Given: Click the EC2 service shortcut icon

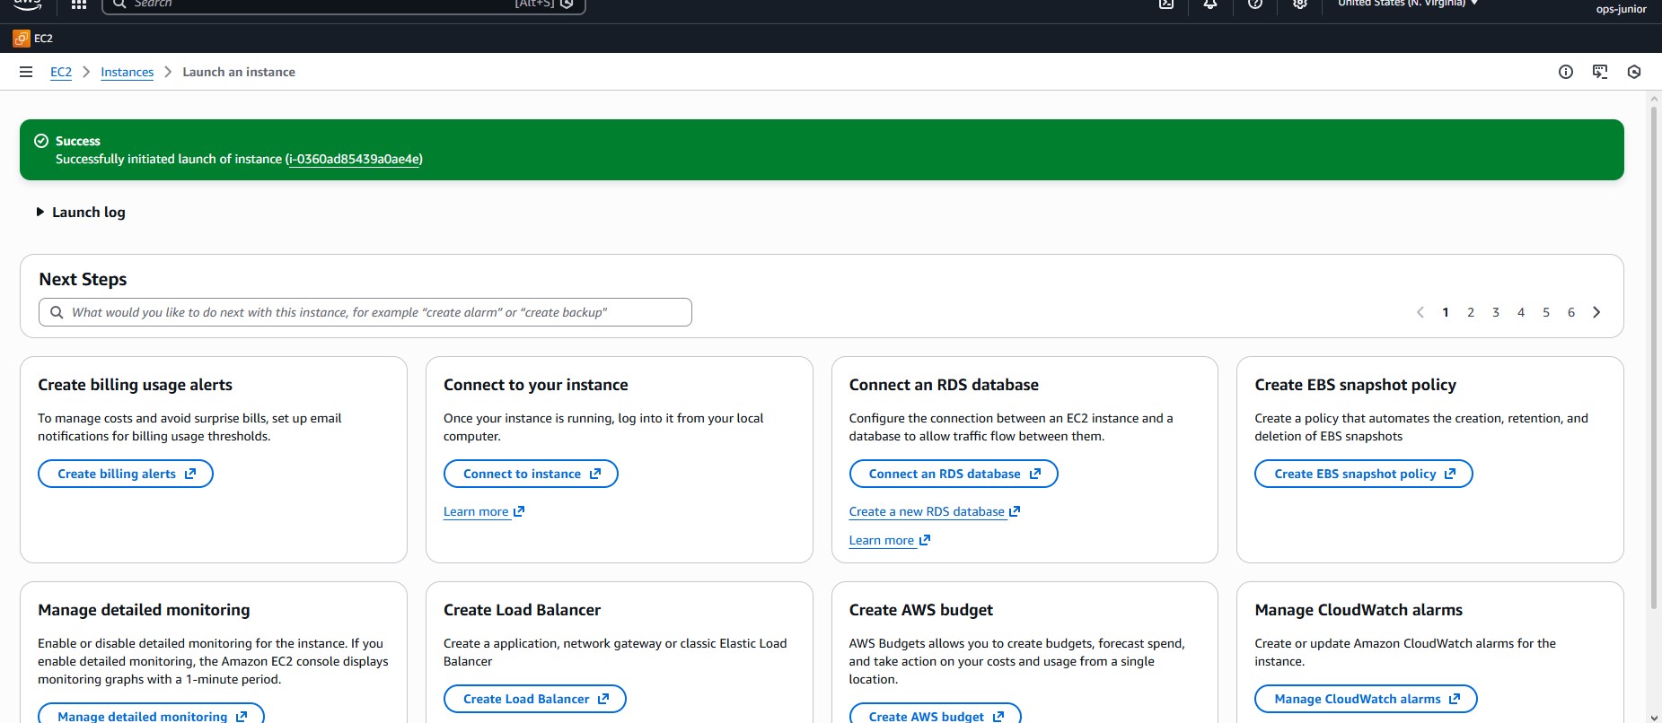Looking at the screenshot, I should [22, 39].
